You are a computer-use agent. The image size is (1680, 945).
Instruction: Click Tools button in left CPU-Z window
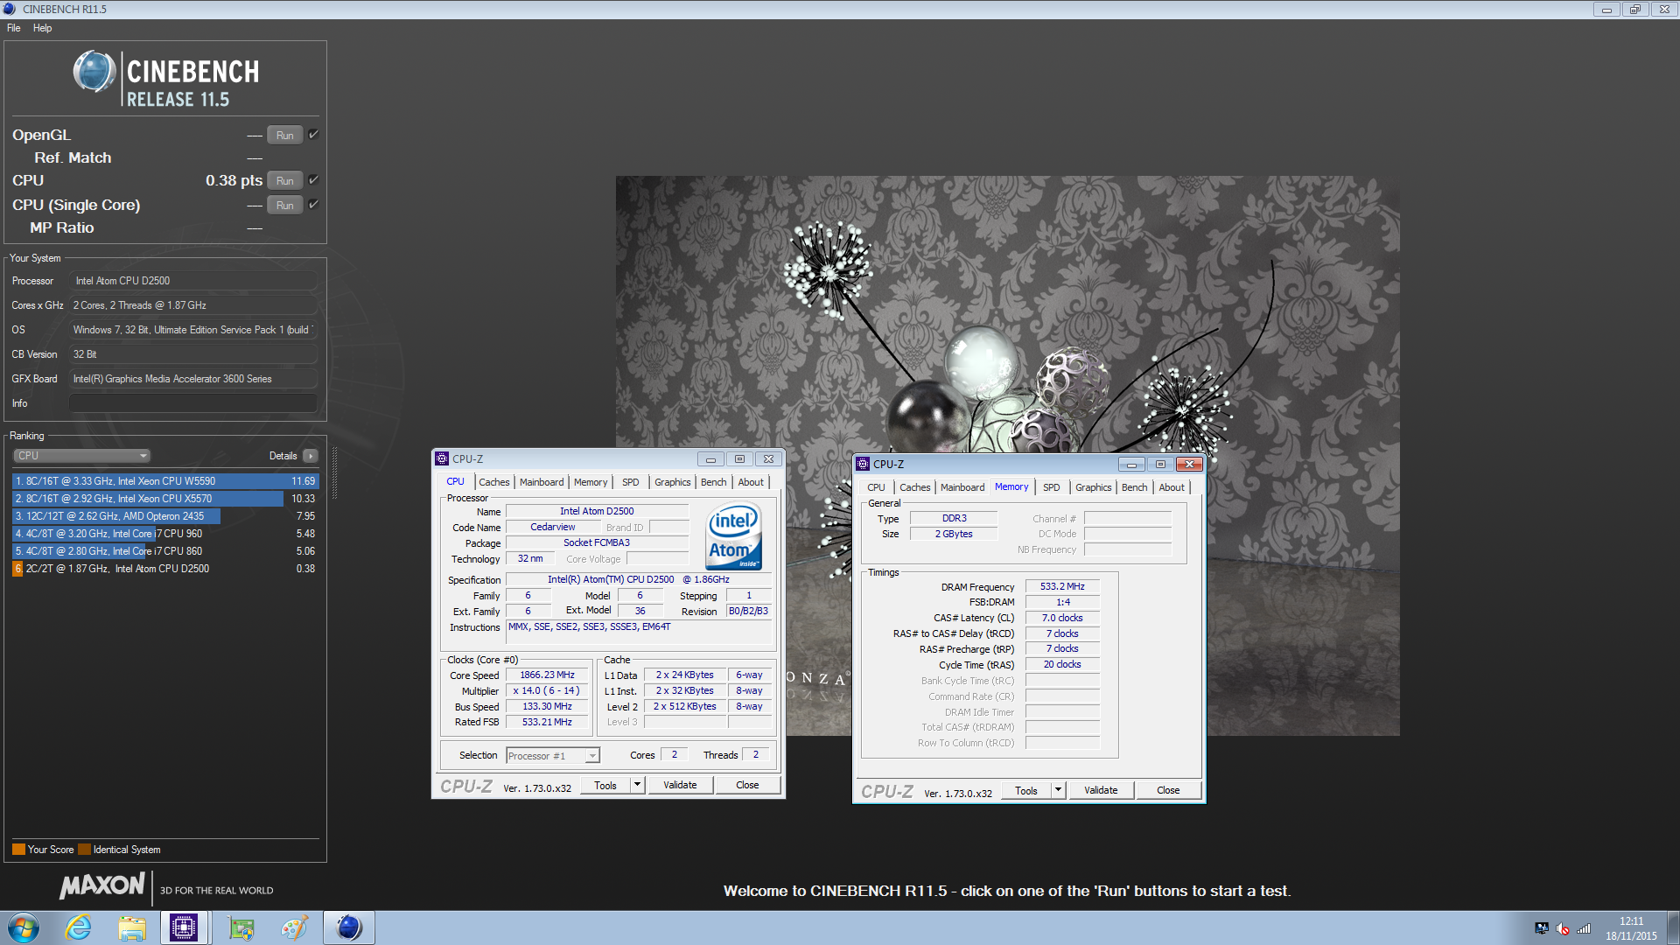605,786
